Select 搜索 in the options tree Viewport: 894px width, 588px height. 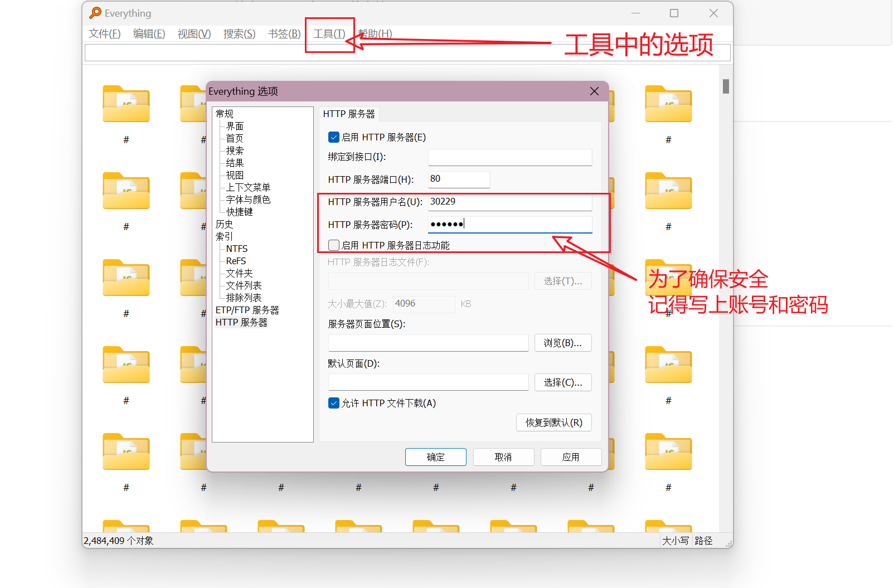tap(235, 151)
